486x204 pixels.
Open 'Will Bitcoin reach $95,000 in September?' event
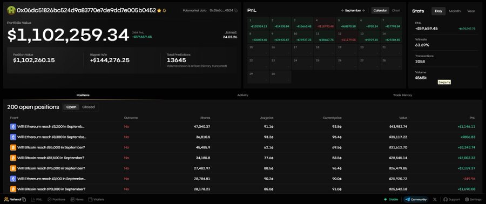click(51, 168)
